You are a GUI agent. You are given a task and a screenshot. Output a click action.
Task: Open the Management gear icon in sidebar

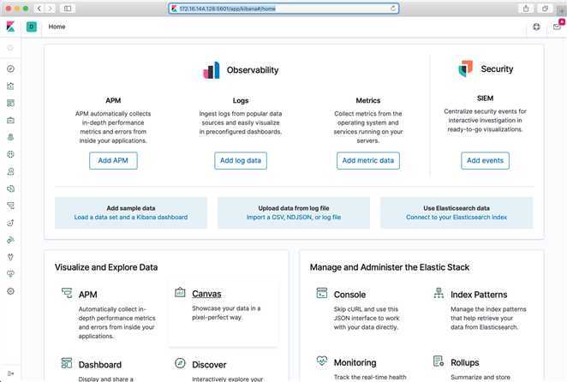coord(10,291)
